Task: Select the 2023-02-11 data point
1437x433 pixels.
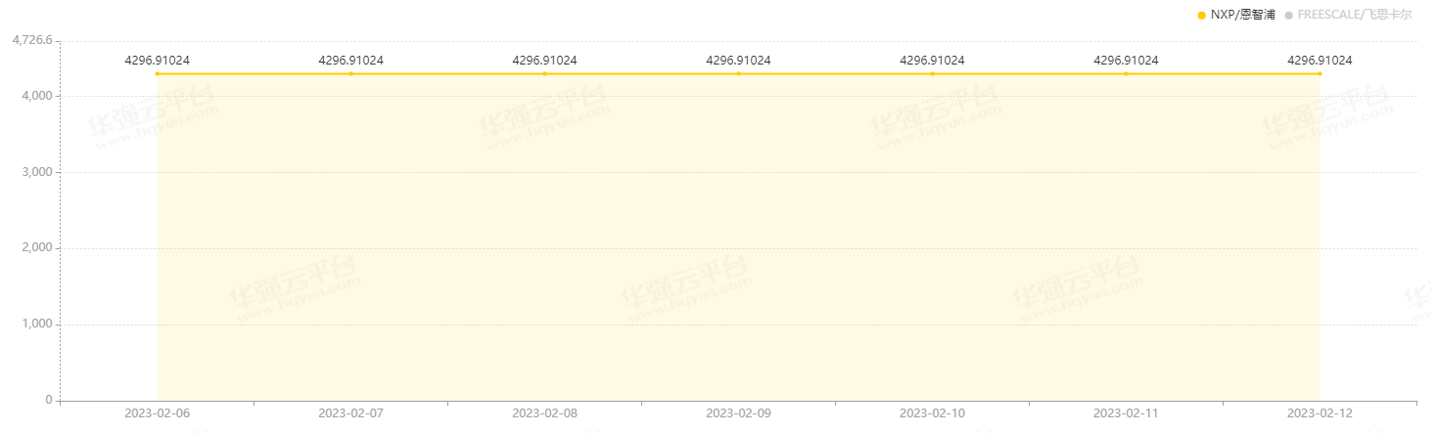Action: [1126, 73]
